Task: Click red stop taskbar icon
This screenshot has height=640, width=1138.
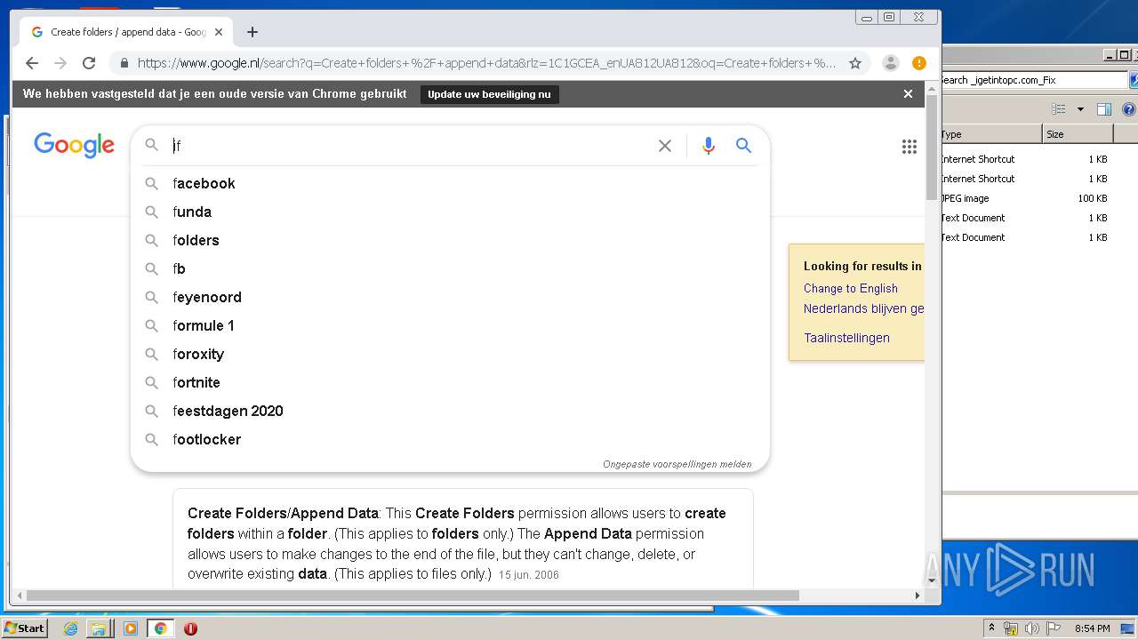Action: (x=190, y=628)
